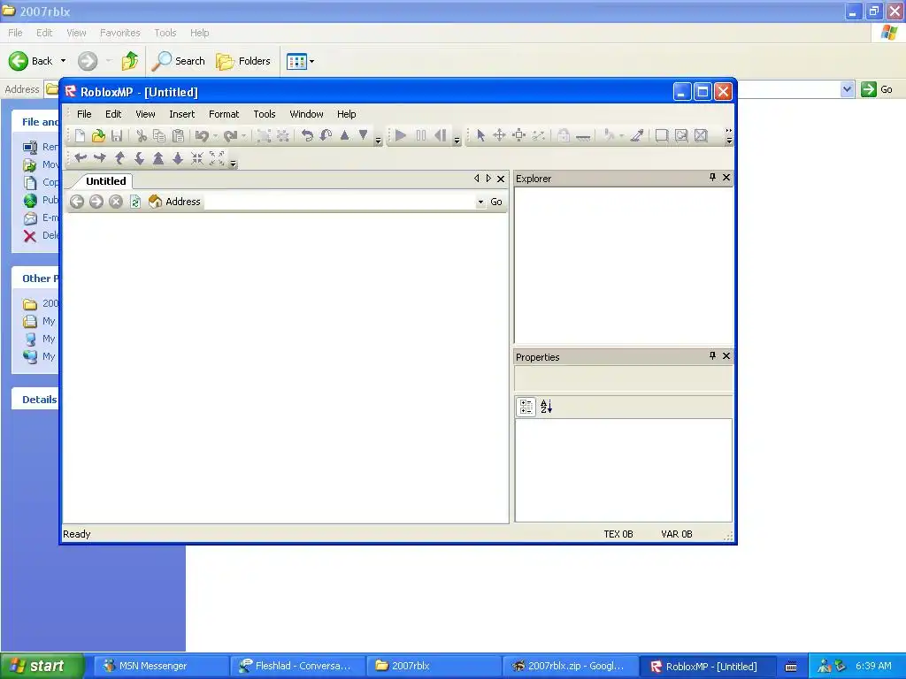Toggle the pin on the Properties panel
Image resolution: width=906 pixels, height=679 pixels.
[x=712, y=356]
